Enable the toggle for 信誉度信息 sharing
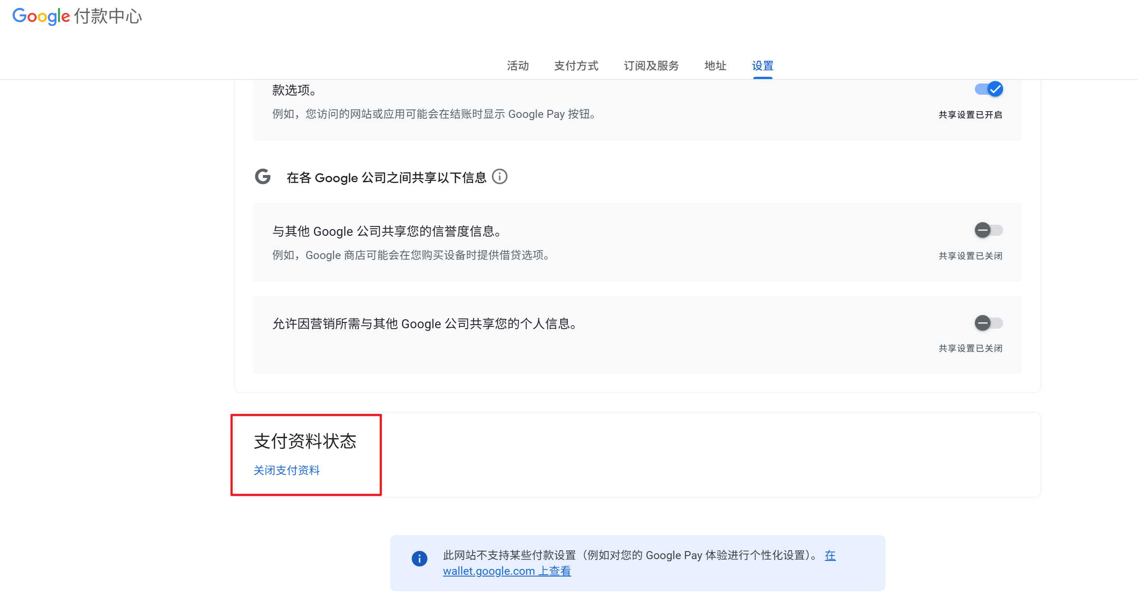 pyautogui.click(x=989, y=230)
